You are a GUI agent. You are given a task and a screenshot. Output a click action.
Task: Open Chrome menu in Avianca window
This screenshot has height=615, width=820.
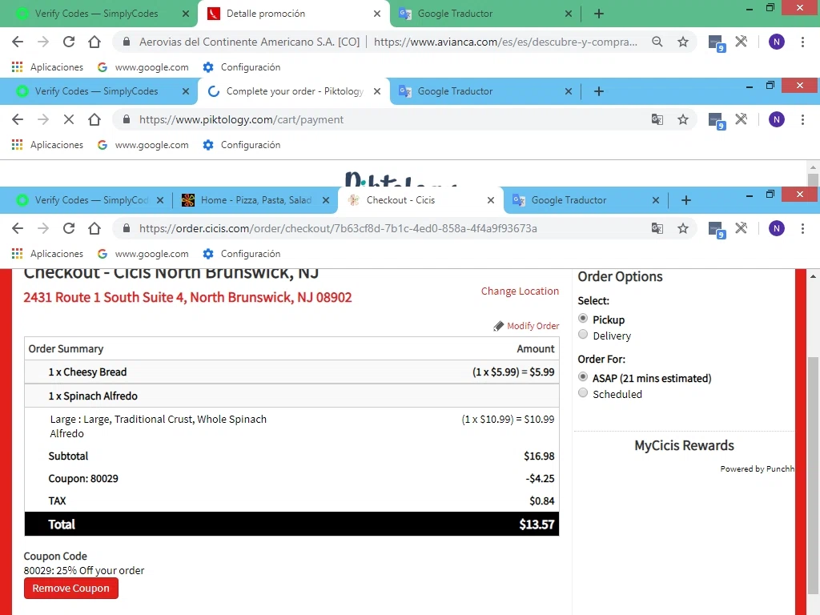click(802, 42)
